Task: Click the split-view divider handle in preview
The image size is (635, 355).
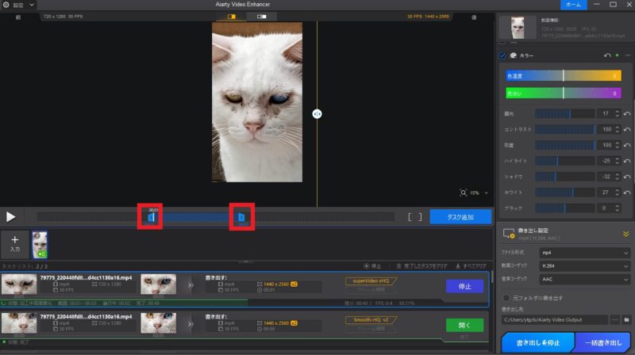Action: click(x=317, y=114)
